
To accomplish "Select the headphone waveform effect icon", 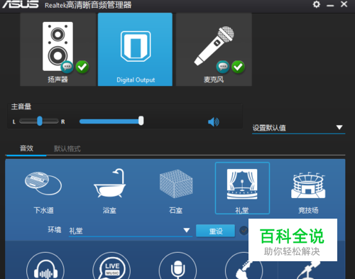I will 45,266.
